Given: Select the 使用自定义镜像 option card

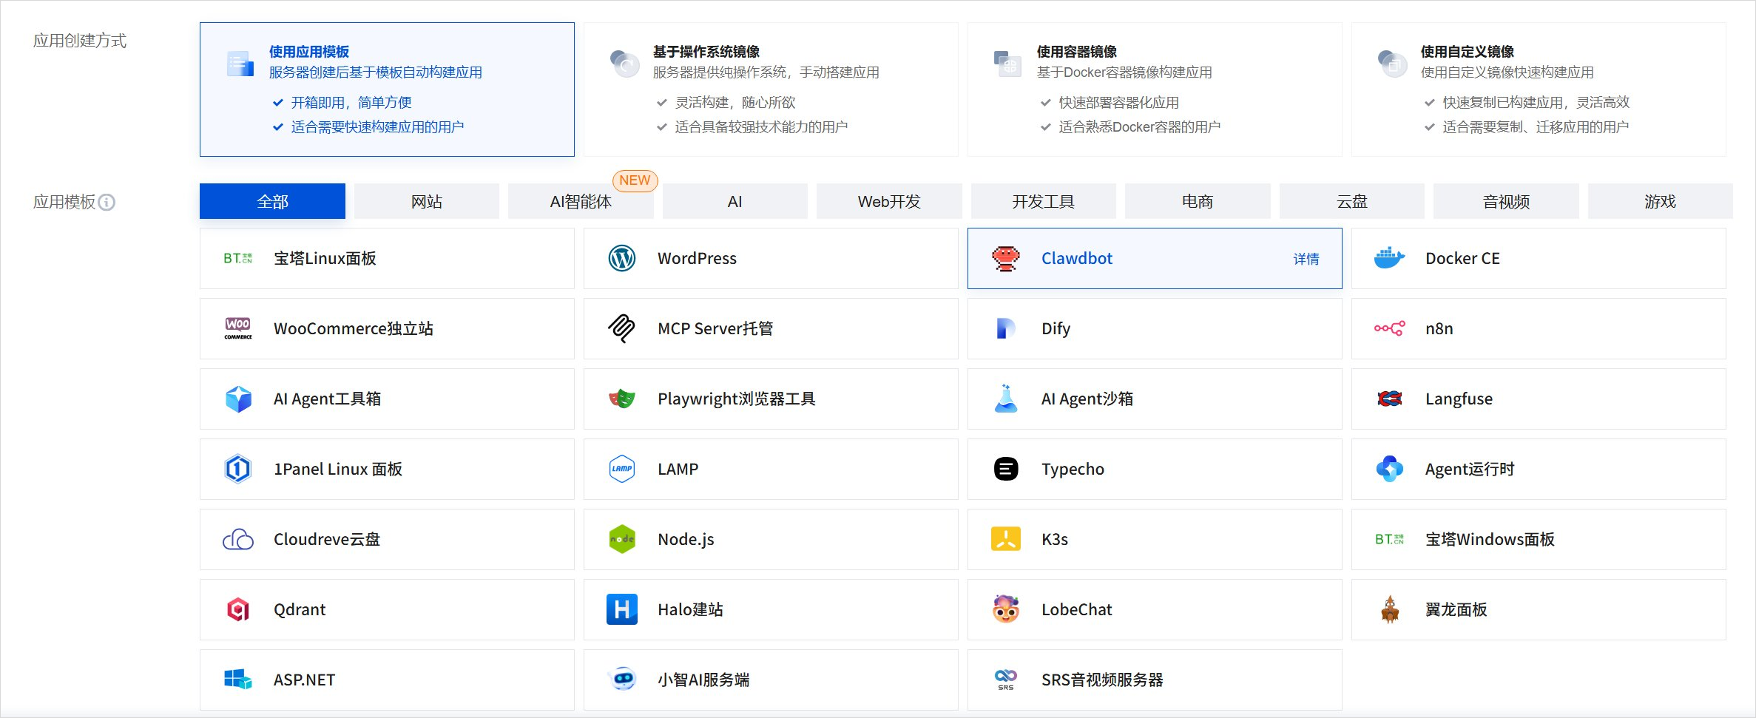Looking at the screenshot, I should (x=1538, y=89).
